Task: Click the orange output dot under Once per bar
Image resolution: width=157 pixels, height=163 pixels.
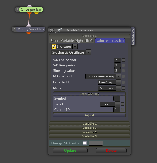Action: [x=29, y=13]
